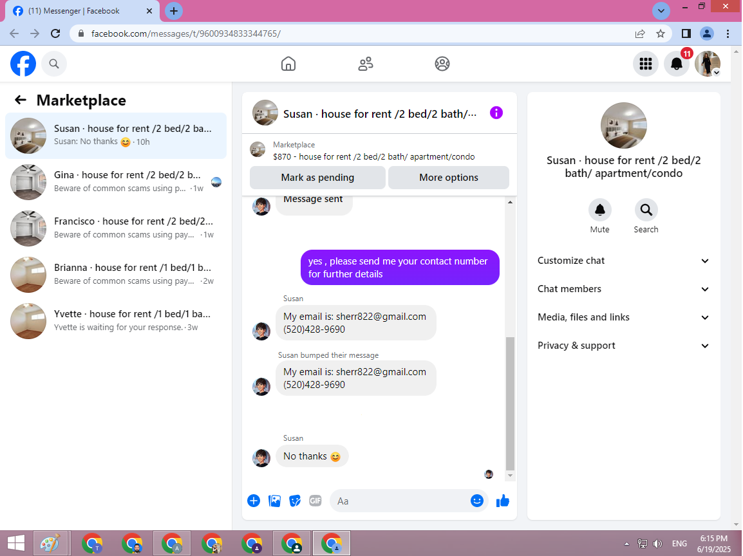Screen dimensions: 743x556
Task: Choose a sticker icon in composer
Action: click(x=295, y=501)
